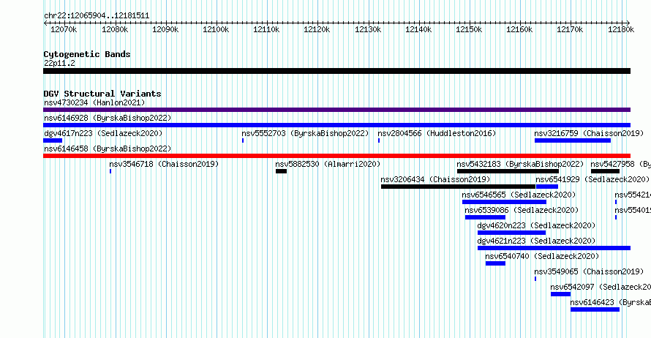651x338 pixels.
Task: Open nsv5432183 (ByrskaBishop2022) variant label
Action: tap(520, 164)
